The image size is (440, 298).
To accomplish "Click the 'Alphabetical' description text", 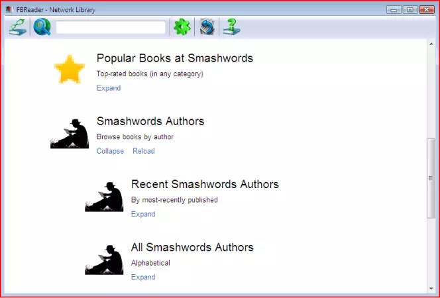I will click(150, 263).
